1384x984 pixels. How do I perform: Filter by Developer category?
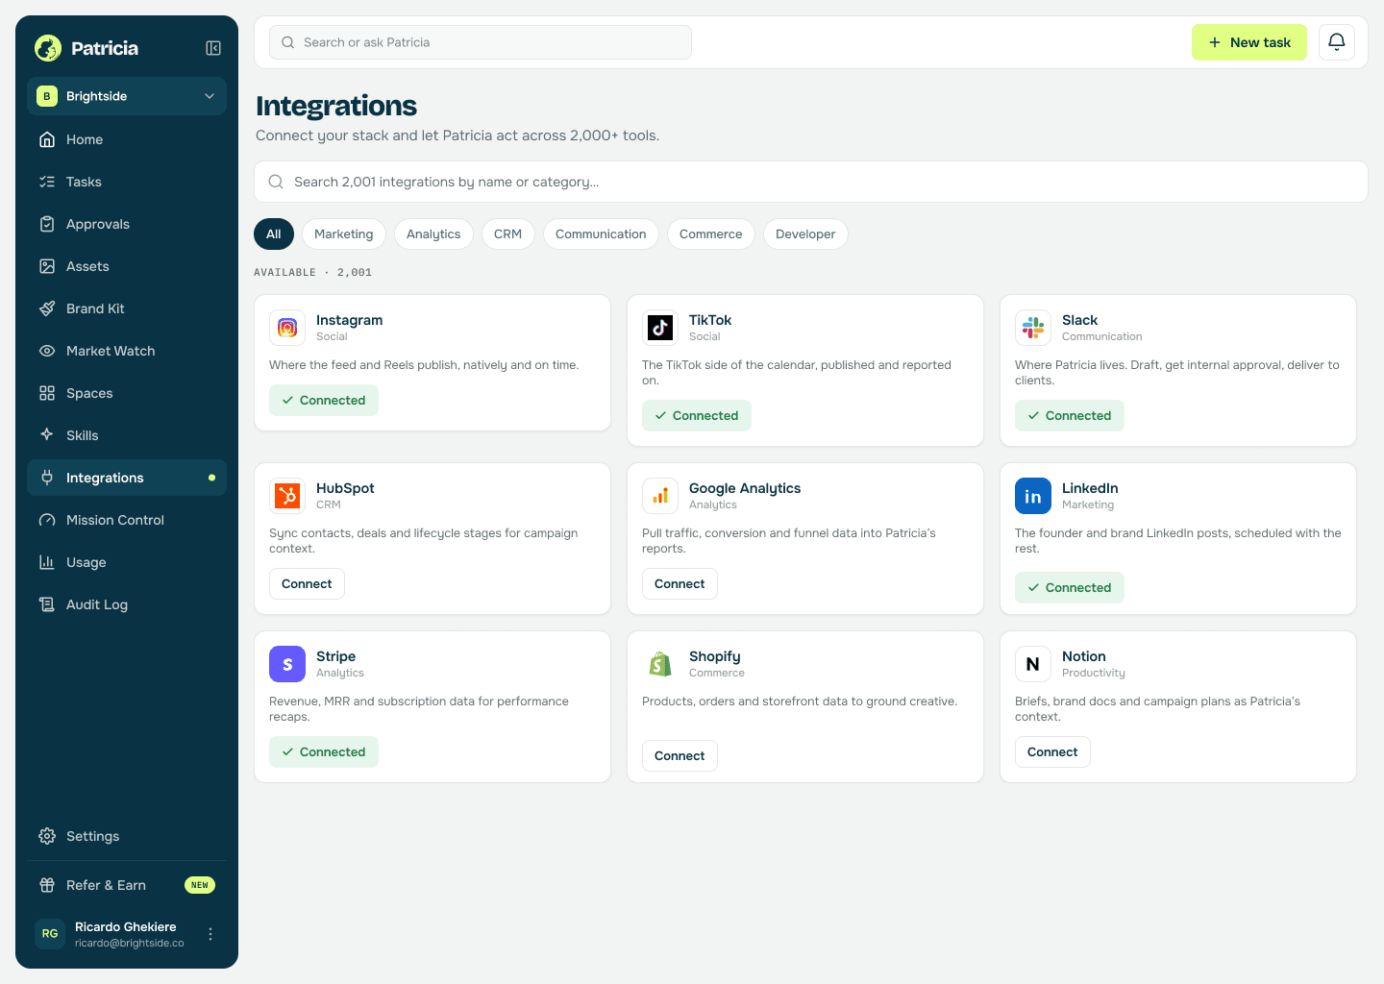tap(805, 234)
